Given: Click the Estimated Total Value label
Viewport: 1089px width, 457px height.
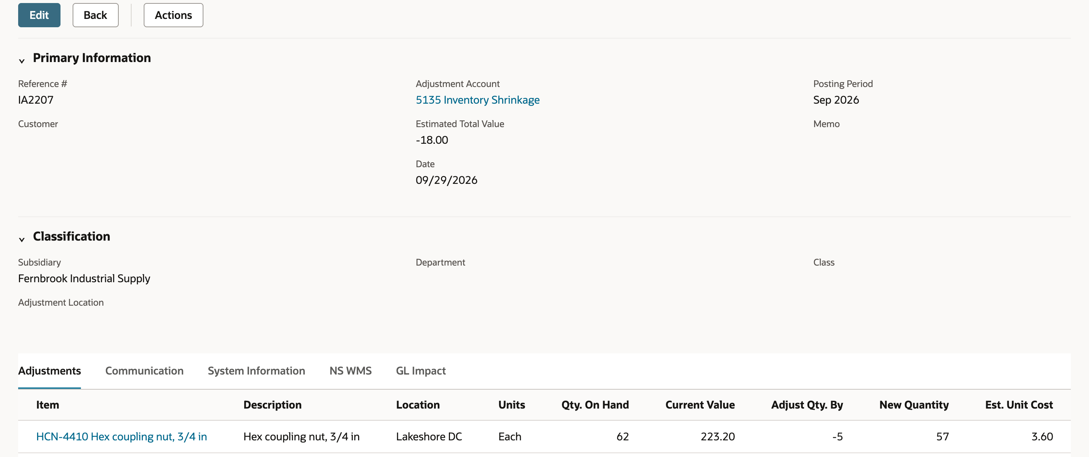Looking at the screenshot, I should pyautogui.click(x=459, y=124).
